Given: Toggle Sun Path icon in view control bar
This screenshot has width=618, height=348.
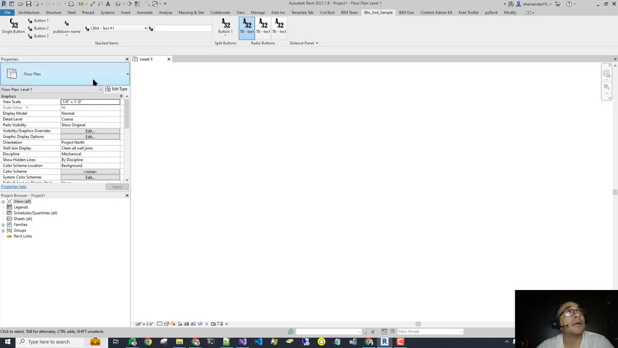Looking at the screenshot, I should click(173, 324).
